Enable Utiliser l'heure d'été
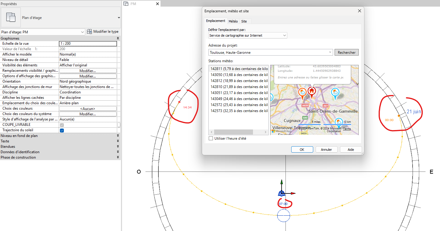The height and width of the screenshot is (231, 440). 211,138
